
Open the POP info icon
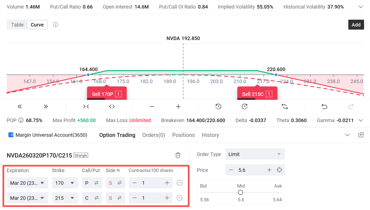pyautogui.click(x=21, y=120)
